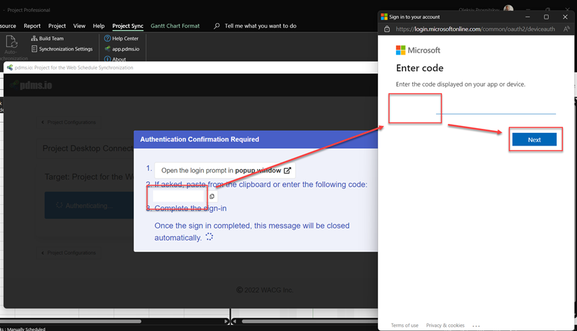
Task: Click the horizontal scrollbar under the task table
Action: pyautogui.click(x=71, y=322)
